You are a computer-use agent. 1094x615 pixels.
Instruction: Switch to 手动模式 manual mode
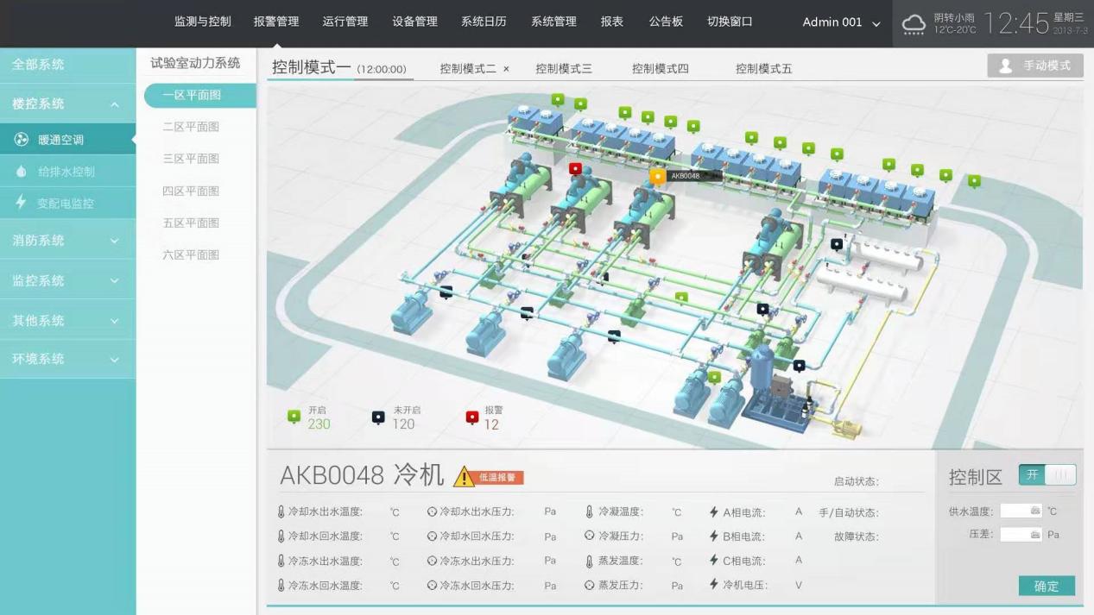click(1035, 66)
